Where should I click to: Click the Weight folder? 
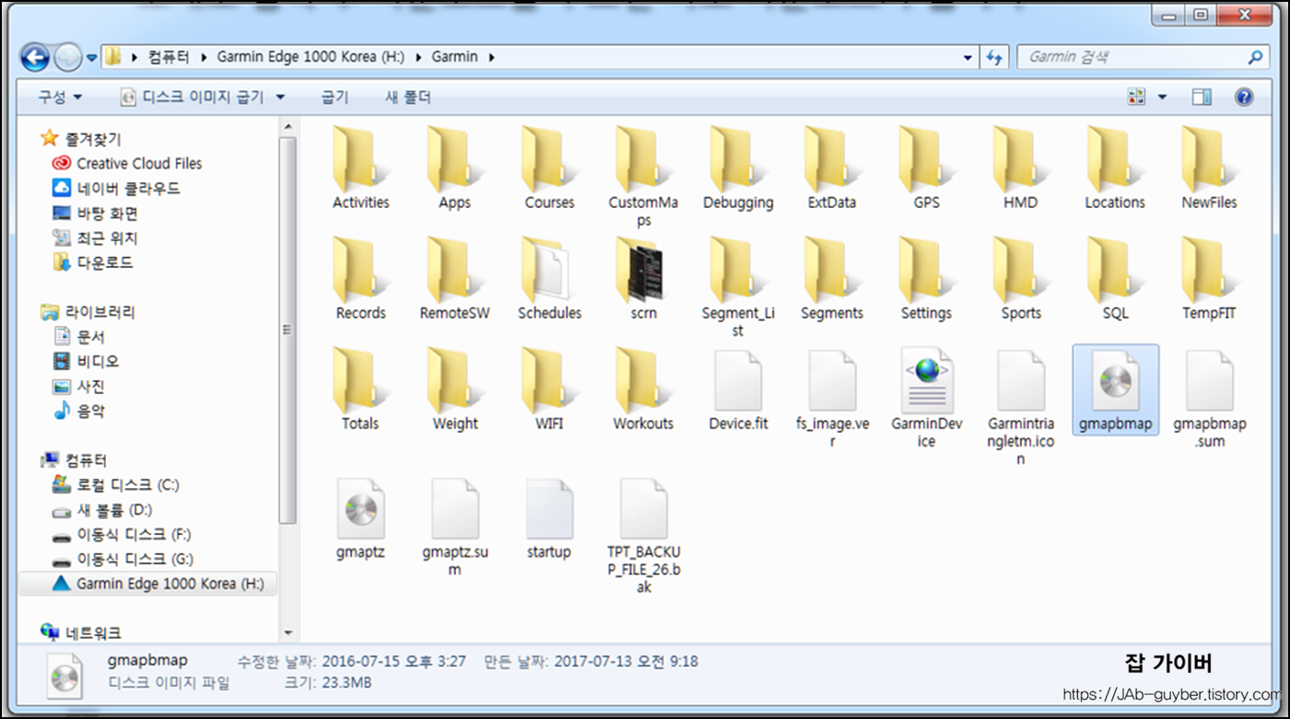454,390
